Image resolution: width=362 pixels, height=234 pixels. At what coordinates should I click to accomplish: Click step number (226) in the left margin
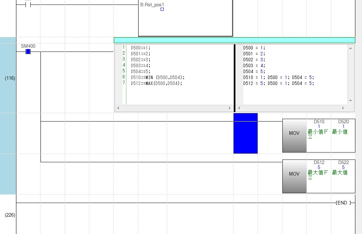10,215
